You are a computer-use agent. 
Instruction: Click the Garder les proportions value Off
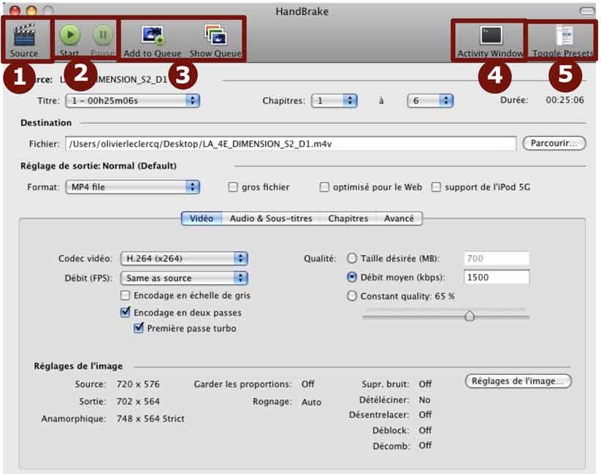click(x=307, y=384)
